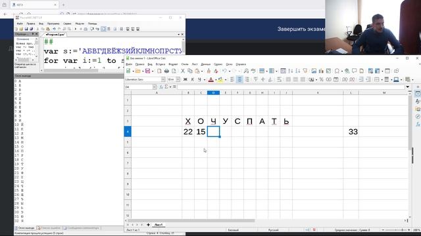
Task: Apply the font color red swatch
Action: click(x=211, y=79)
